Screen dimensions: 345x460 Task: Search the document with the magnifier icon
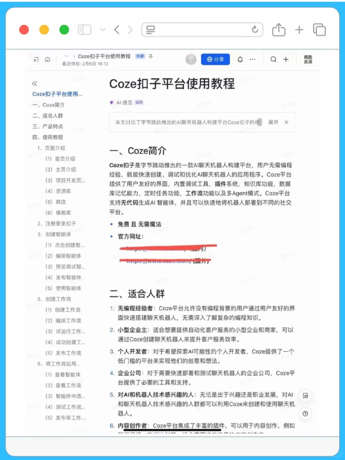(x=273, y=59)
